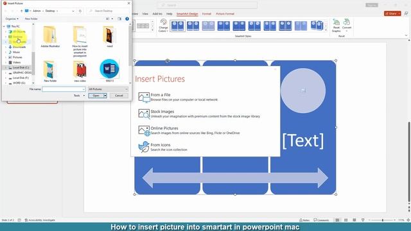The image size is (411, 231).
Task: Open Comments from the status bar
Action: pos(321,220)
